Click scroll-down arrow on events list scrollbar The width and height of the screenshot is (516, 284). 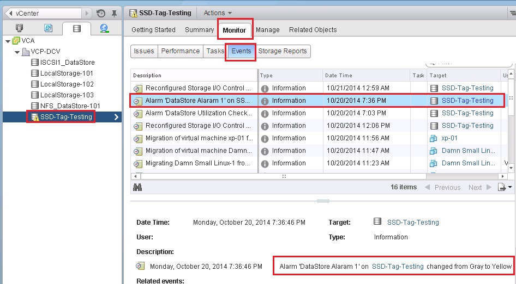click(x=511, y=168)
